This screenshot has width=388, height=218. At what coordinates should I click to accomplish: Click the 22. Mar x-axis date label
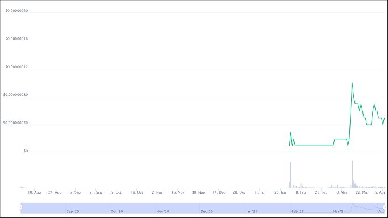coord(362,192)
